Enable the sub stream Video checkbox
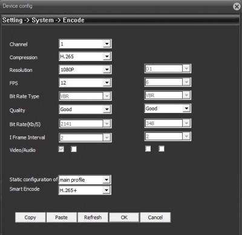 (148, 149)
